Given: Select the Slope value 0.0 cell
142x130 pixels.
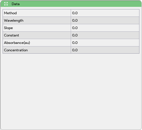Looking at the screenshot, I should coord(105,28).
